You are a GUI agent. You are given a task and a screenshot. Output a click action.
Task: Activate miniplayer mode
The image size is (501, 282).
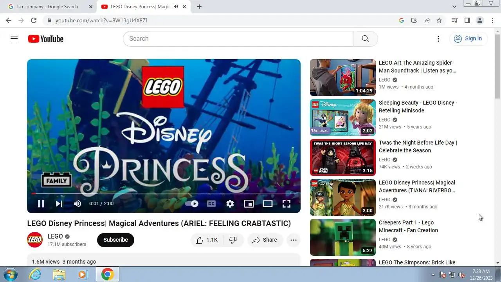[x=249, y=204]
